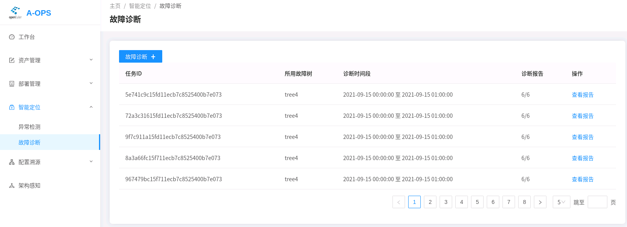Click the 智能定位 sidebar icon
The height and width of the screenshot is (227, 627).
click(12, 107)
